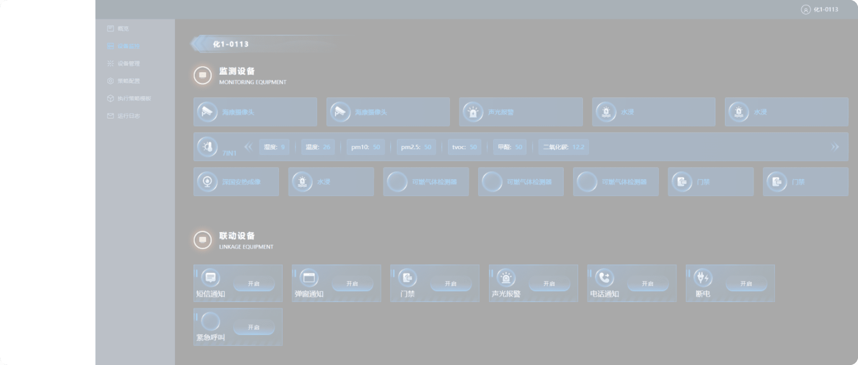Click the 短信通知 SMS message icon

tap(210, 277)
